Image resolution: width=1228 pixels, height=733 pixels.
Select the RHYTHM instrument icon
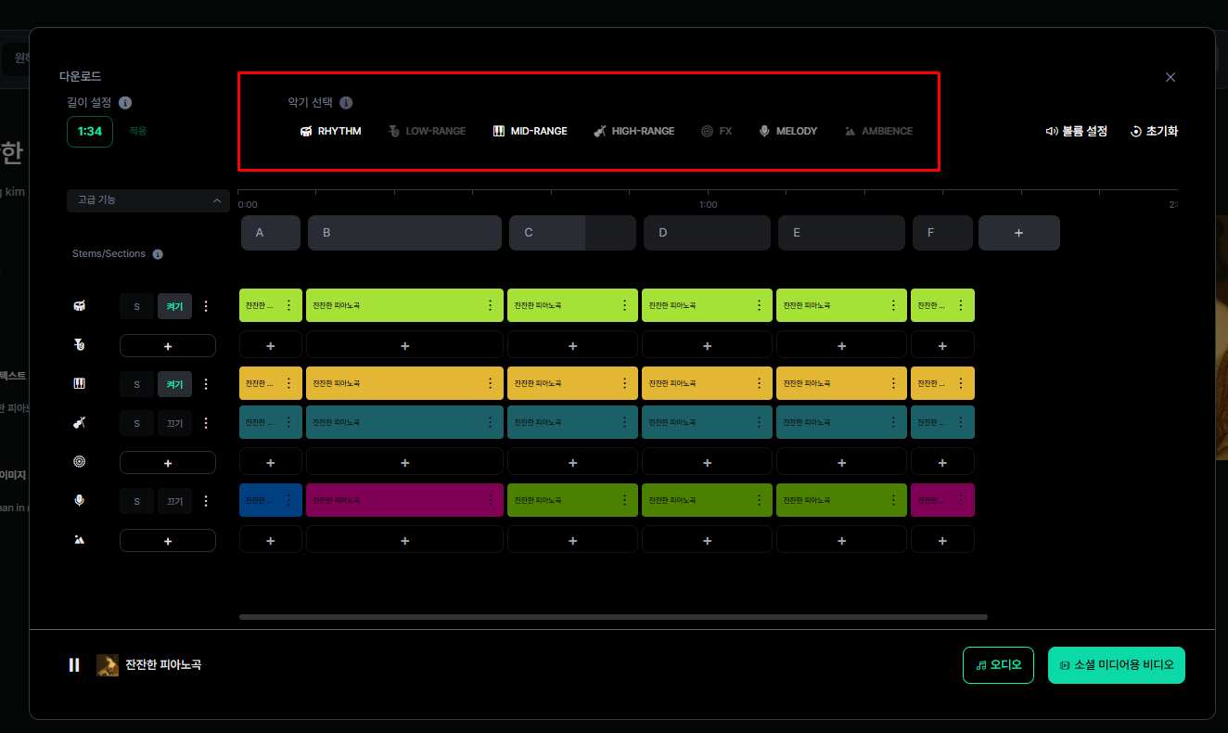305,132
